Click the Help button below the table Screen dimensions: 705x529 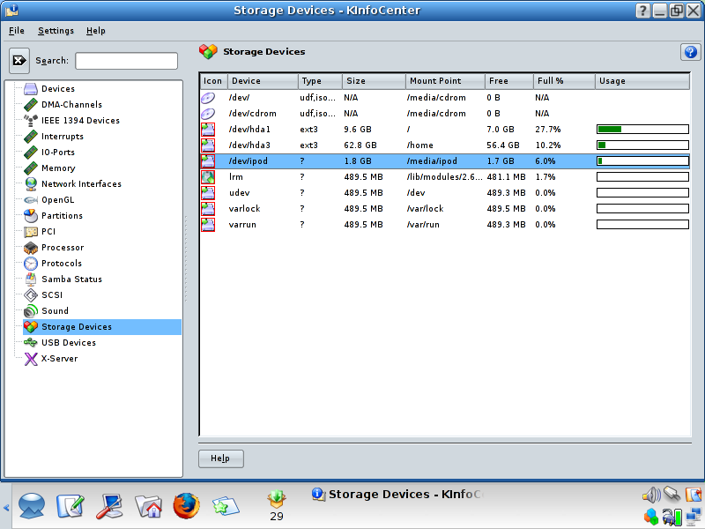coord(221,458)
